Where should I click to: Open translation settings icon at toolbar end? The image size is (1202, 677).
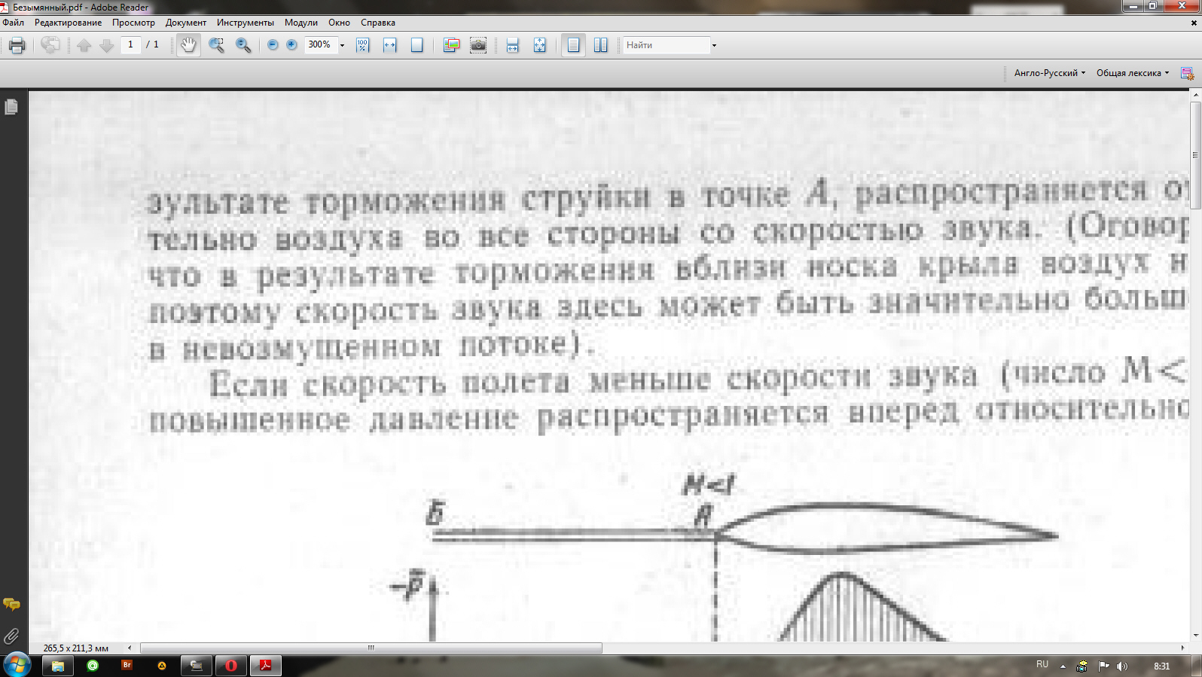[x=1188, y=73]
